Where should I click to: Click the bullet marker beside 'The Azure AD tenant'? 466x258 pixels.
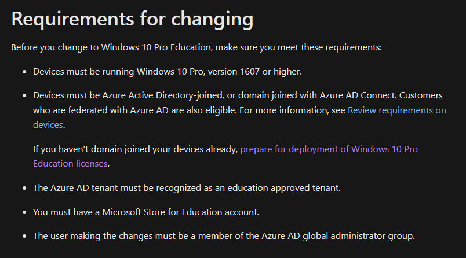[x=24, y=188]
